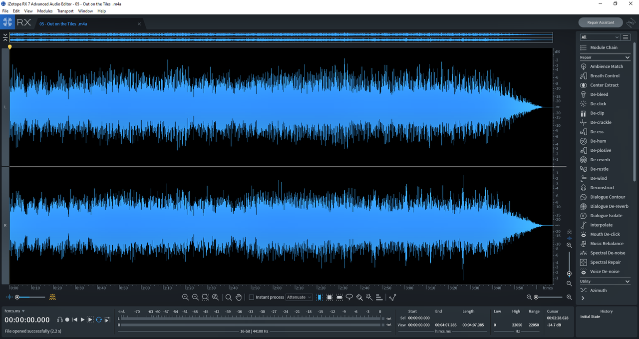
Task: Open the Transport menu
Action: coord(65,11)
